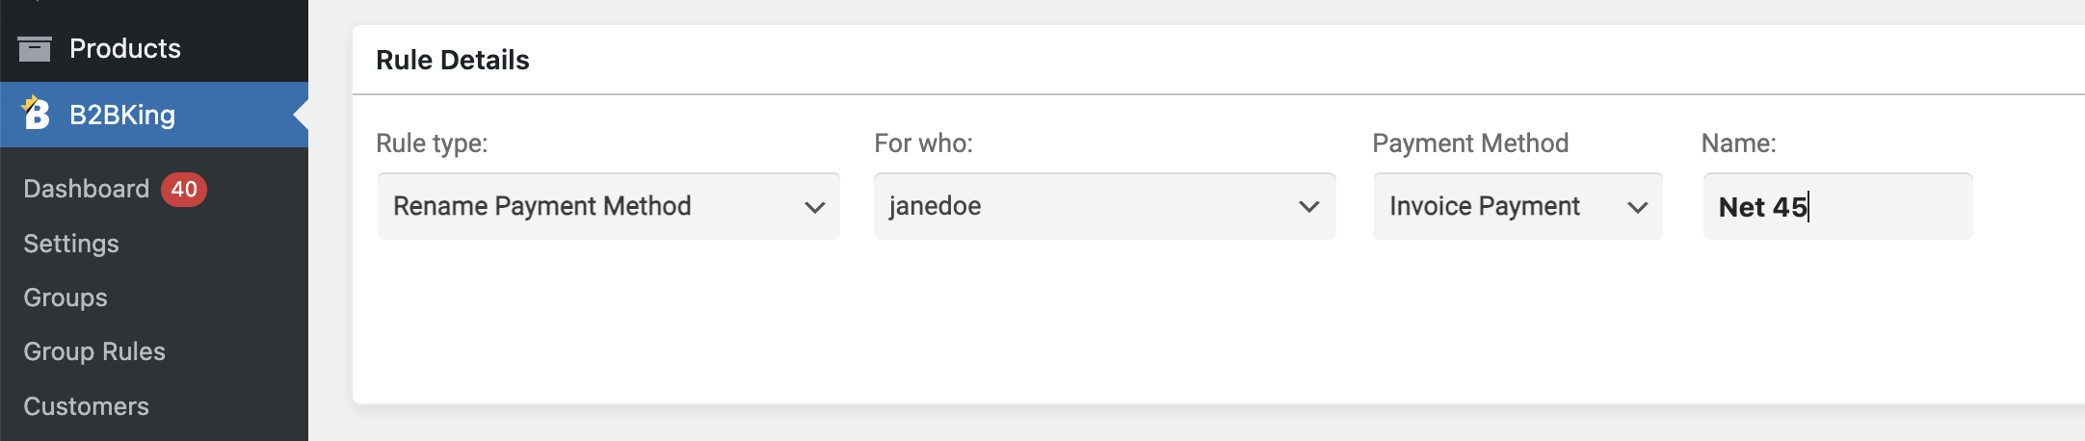
Task: Navigate to Group Rules
Action: (94, 351)
